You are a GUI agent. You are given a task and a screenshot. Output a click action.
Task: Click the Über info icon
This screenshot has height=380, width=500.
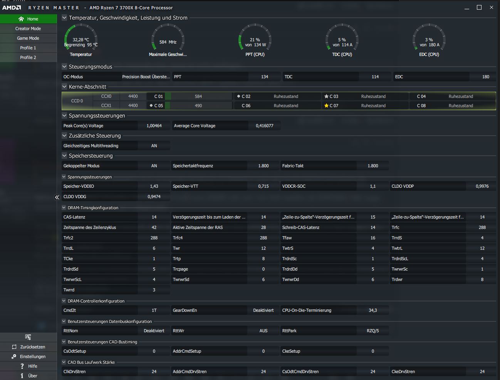click(22, 376)
